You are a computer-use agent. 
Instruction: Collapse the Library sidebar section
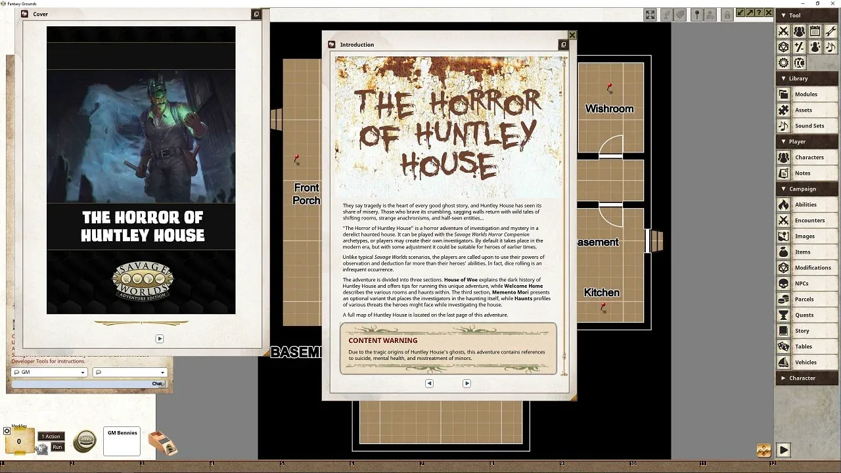807,78
